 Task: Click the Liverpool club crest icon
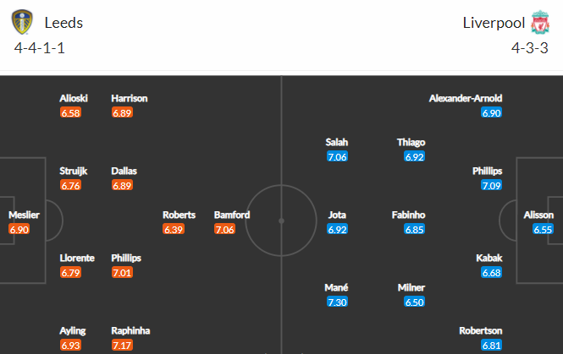point(540,22)
